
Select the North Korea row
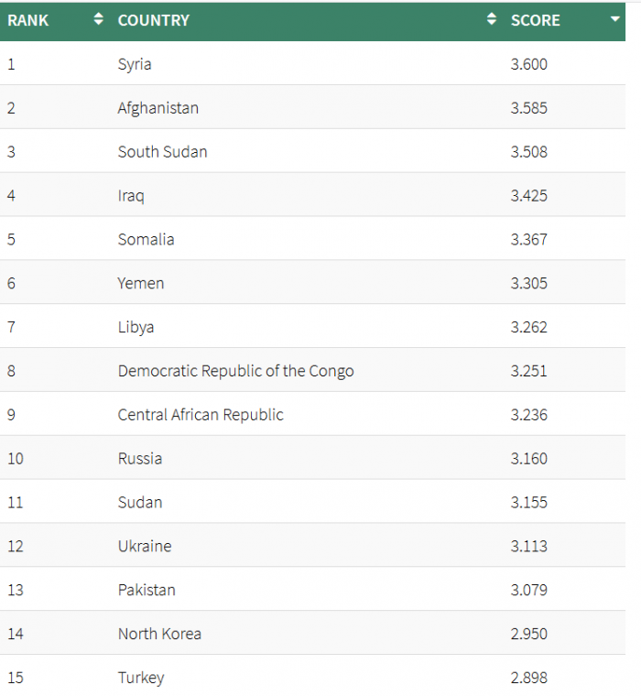point(312,634)
